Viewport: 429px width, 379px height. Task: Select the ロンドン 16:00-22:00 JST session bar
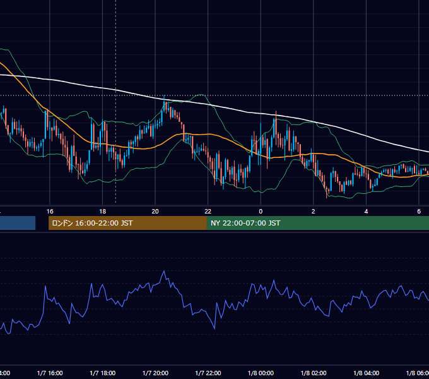[x=127, y=223]
